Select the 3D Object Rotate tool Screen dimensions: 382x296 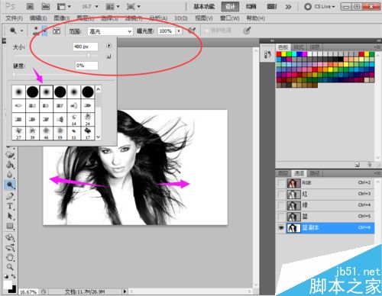click(x=10, y=237)
